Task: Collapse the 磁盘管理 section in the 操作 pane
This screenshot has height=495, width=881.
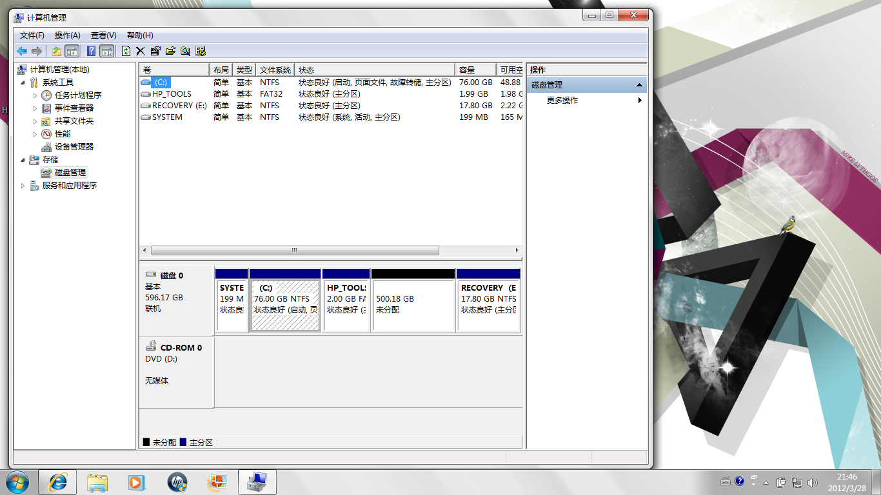Action: pyautogui.click(x=638, y=85)
